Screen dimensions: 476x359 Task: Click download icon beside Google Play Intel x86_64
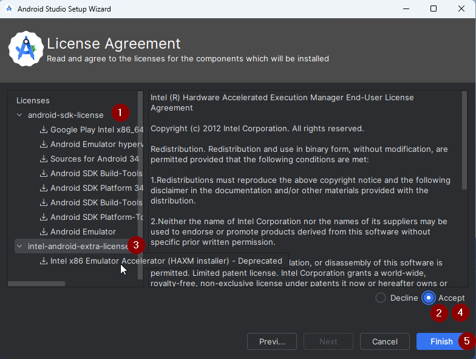(44, 130)
